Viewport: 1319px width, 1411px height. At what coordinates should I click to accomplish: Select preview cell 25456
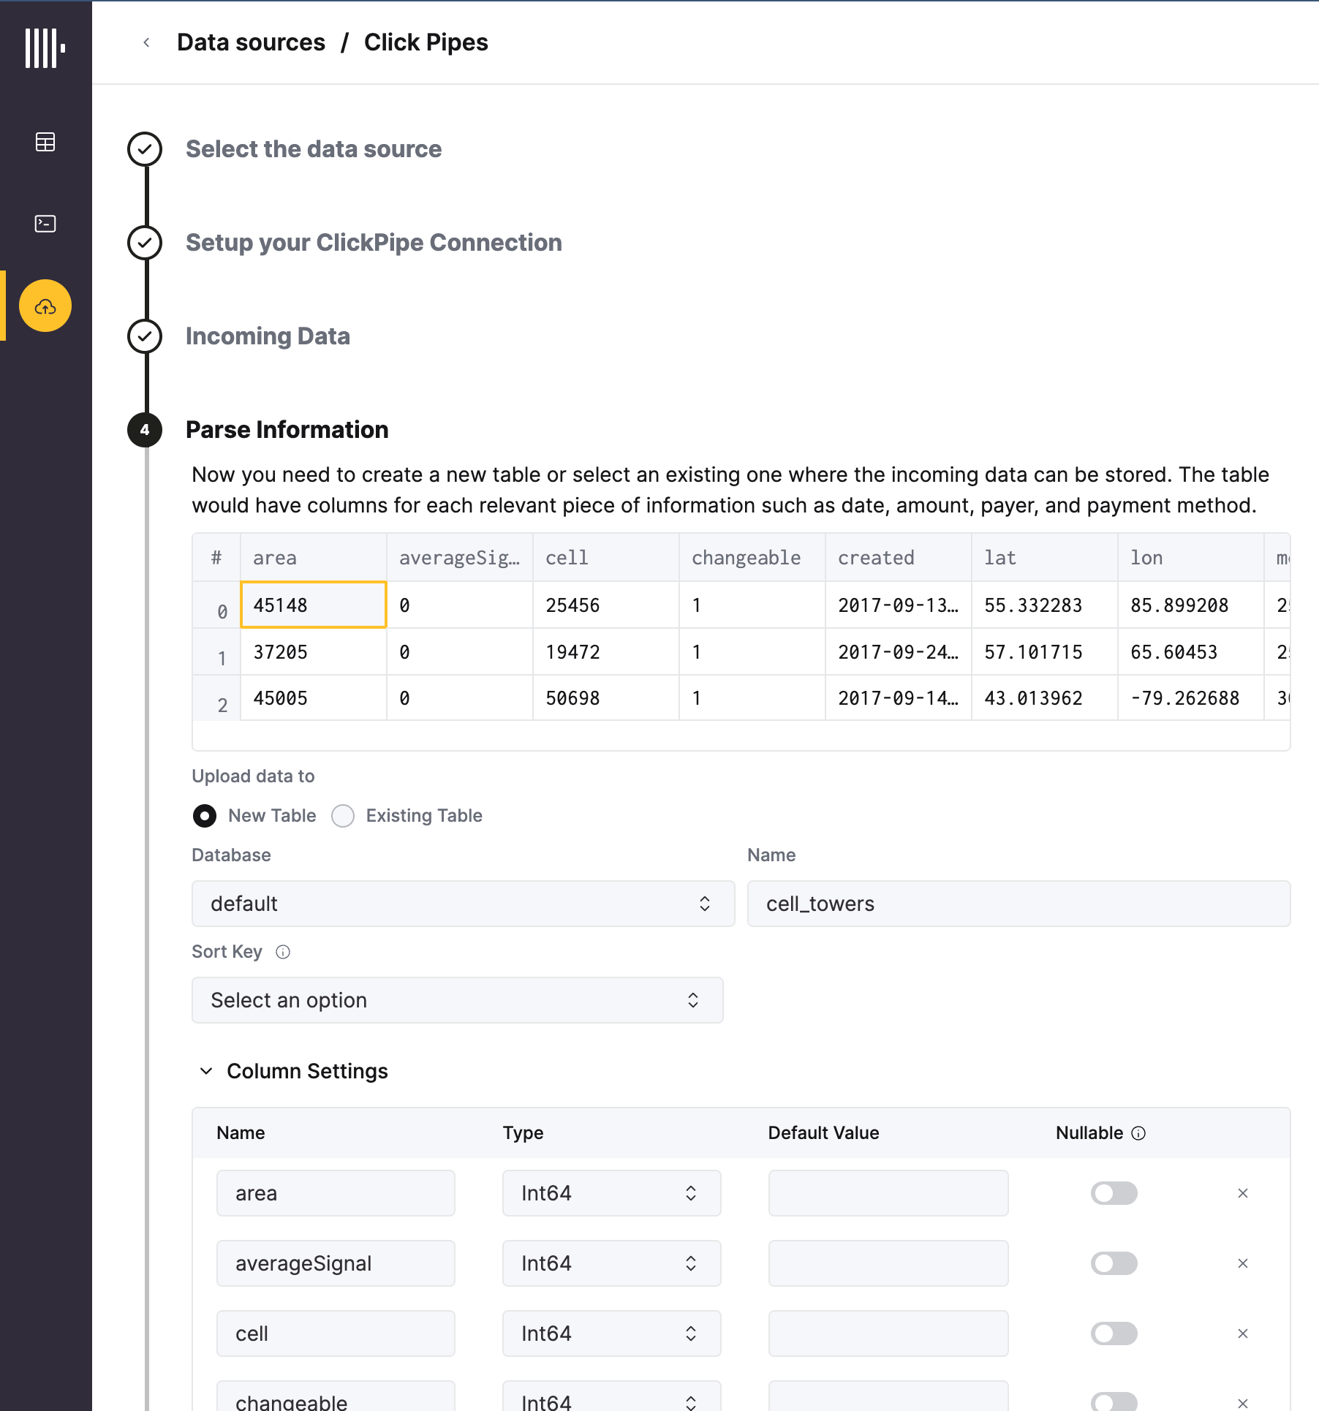point(606,605)
